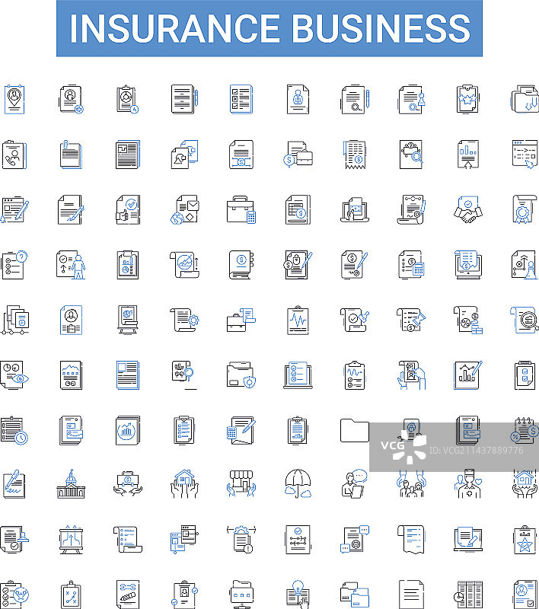The image size is (539, 609).
Task: Click the clipboard with phone contact icon
Action: pos(14,155)
